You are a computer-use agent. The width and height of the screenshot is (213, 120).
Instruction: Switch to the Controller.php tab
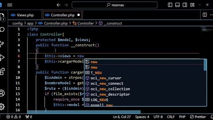point(62,15)
